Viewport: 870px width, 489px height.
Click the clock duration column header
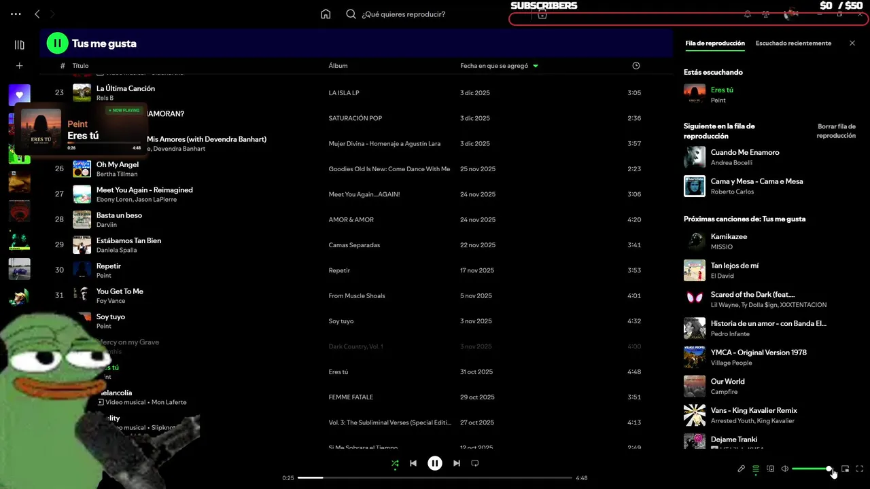[x=636, y=66]
